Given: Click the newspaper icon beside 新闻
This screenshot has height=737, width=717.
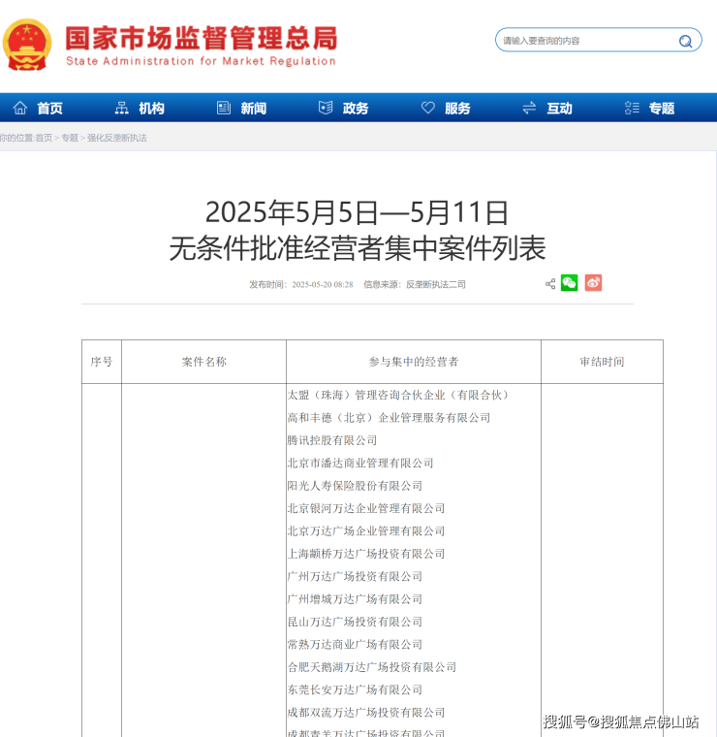Looking at the screenshot, I should (x=224, y=108).
